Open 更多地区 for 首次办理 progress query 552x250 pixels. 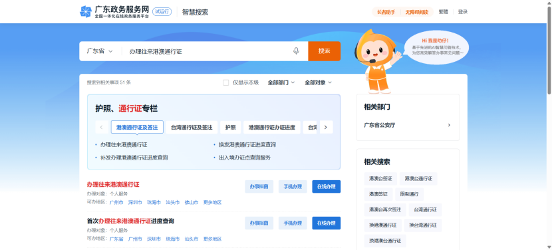213,239
